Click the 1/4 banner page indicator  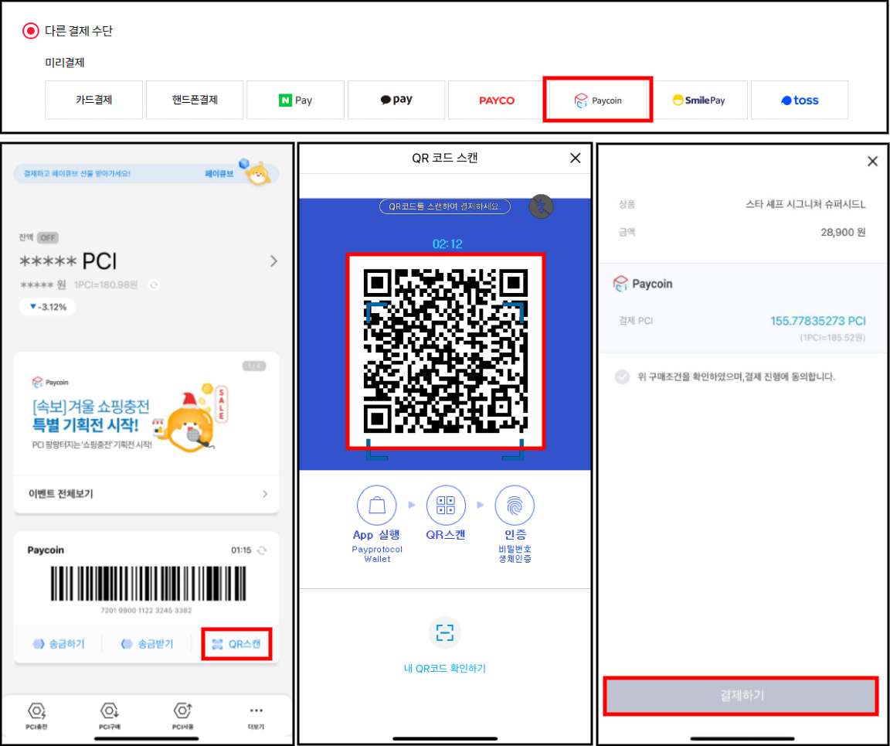pos(253,366)
